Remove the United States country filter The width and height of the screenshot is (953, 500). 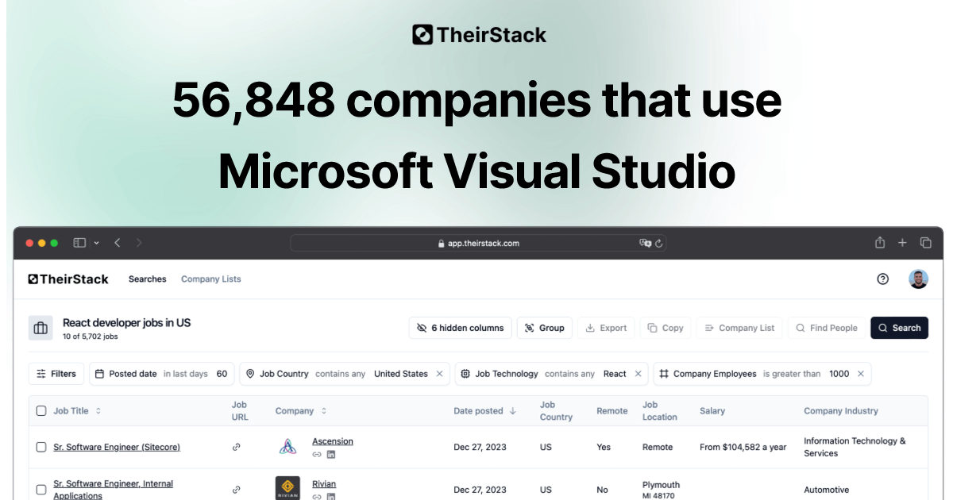coord(439,374)
